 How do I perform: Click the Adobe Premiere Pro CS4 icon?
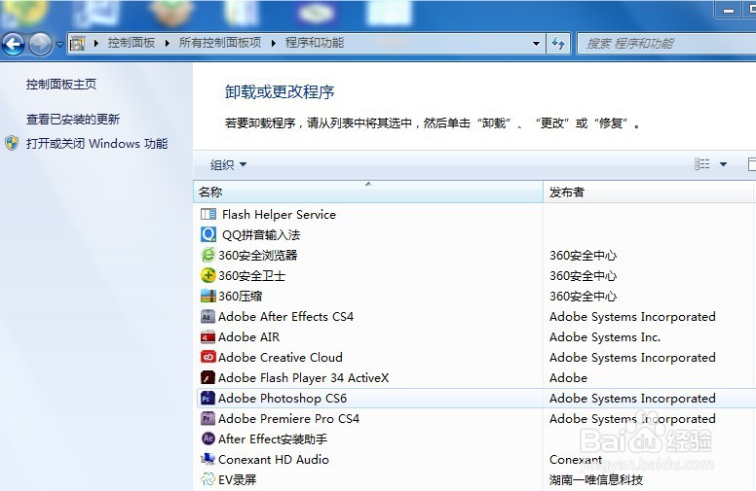[x=208, y=418]
